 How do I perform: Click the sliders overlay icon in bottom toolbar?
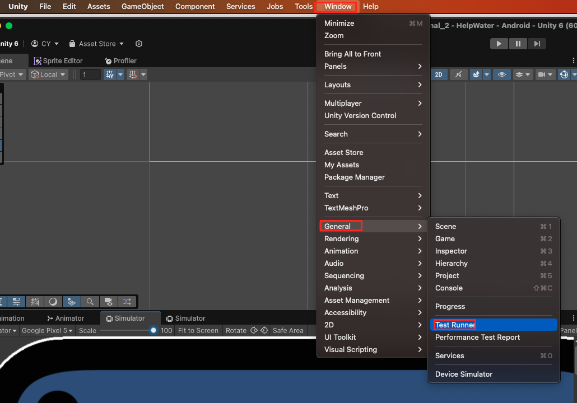pos(16,302)
